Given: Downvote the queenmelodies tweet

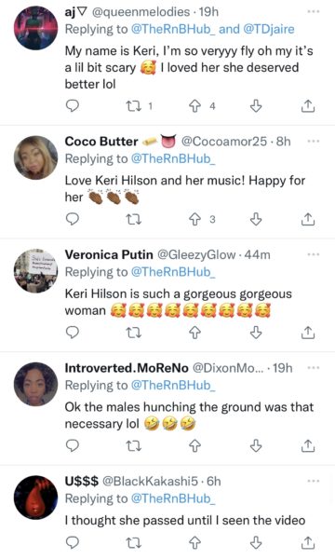Looking at the screenshot, I should (x=256, y=106).
